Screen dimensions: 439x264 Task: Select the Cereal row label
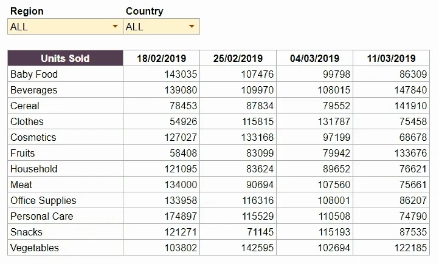(25, 106)
